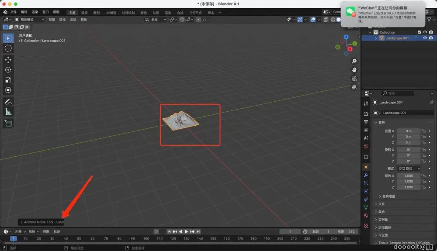Toggle pin on Landscape.001 properties
Viewport: 437px width, 251px height.
pos(431,103)
